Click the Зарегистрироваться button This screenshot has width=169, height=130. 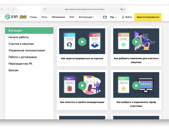[x=148, y=17]
